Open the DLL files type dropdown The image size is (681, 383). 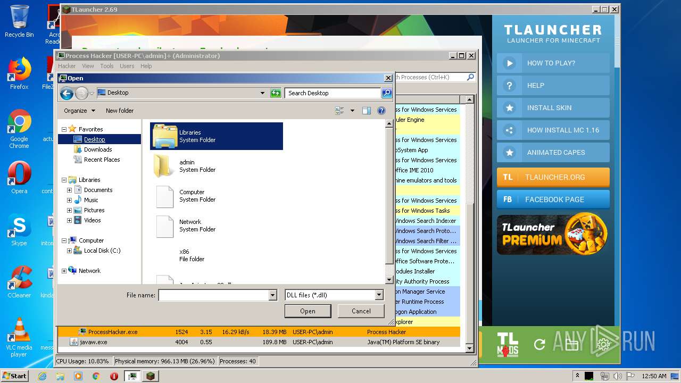(379, 295)
